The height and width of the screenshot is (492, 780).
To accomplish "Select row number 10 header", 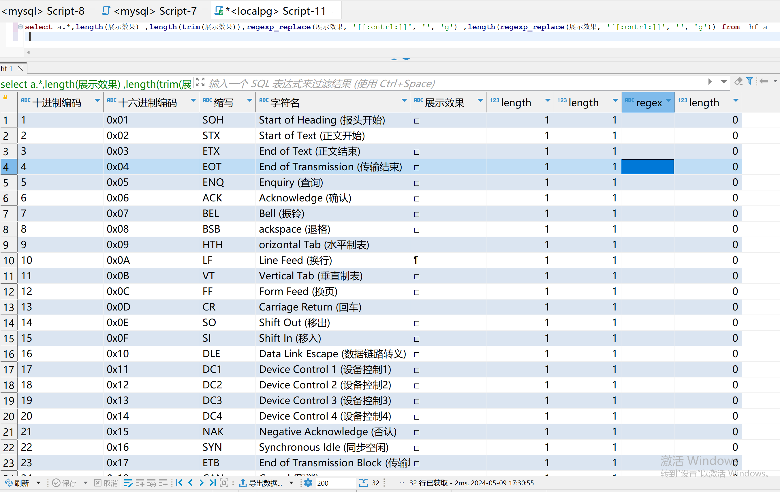I will pos(8,260).
